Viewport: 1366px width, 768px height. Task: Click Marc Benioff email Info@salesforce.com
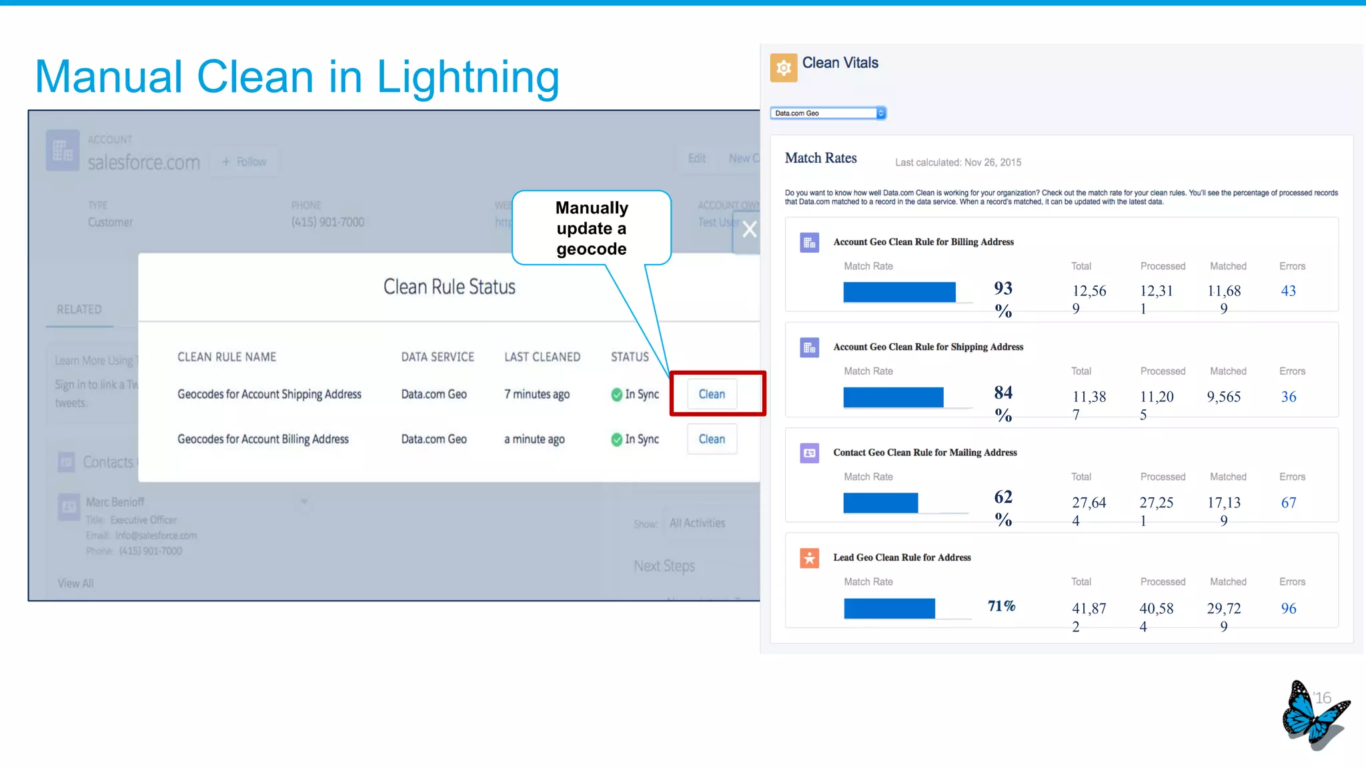click(x=156, y=535)
